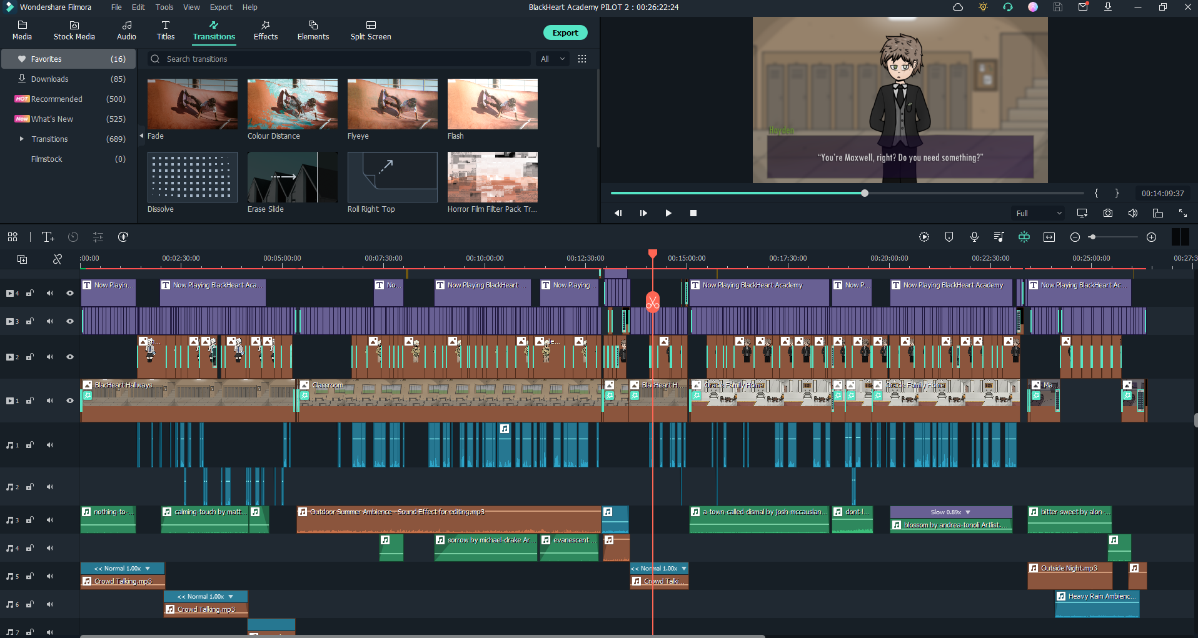Open the preview quality Full dropdown
This screenshot has height=638, width=1198.
tap(1039, 213)
